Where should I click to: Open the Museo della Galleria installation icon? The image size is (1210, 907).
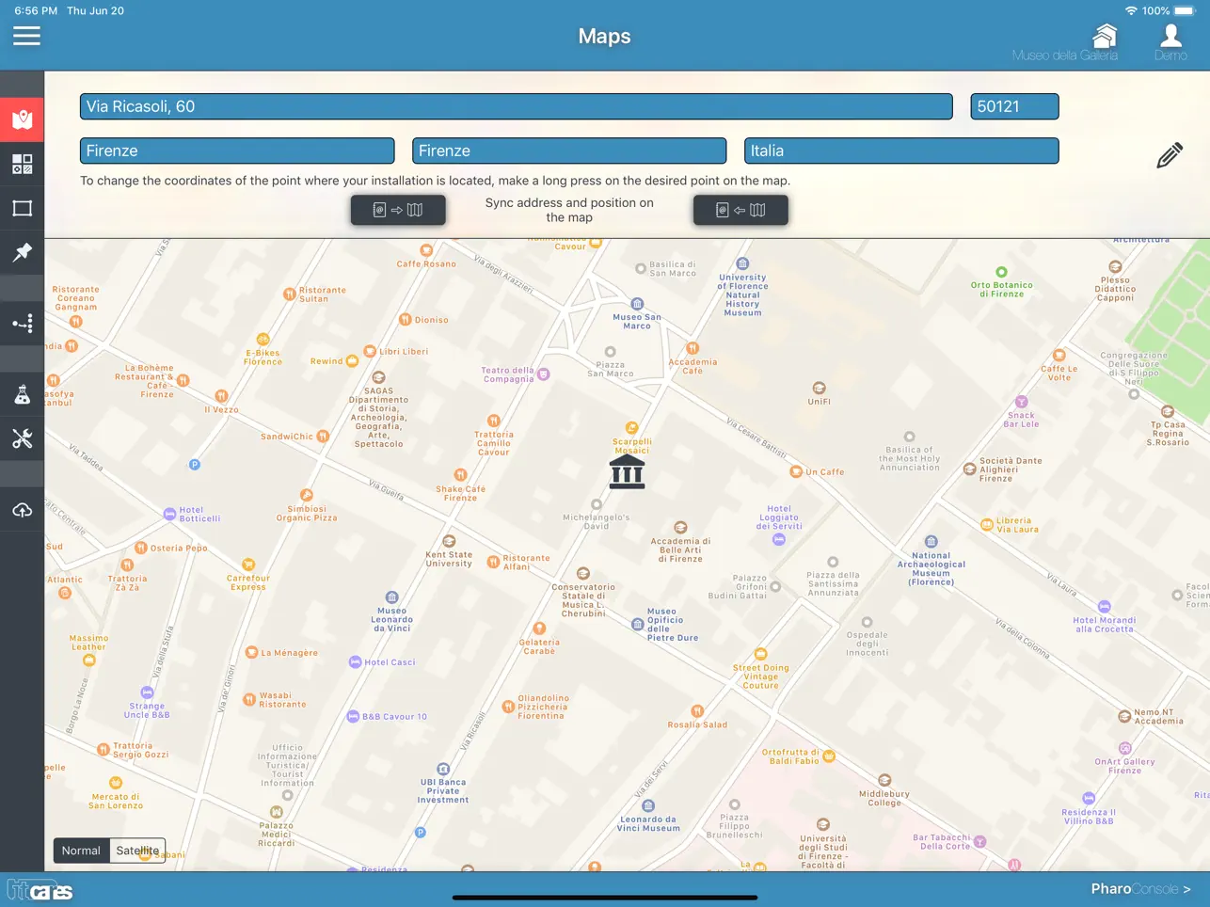1105,36
